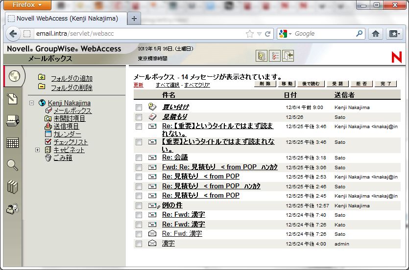
Task: Click the 日付 column header
Action: 290,95
